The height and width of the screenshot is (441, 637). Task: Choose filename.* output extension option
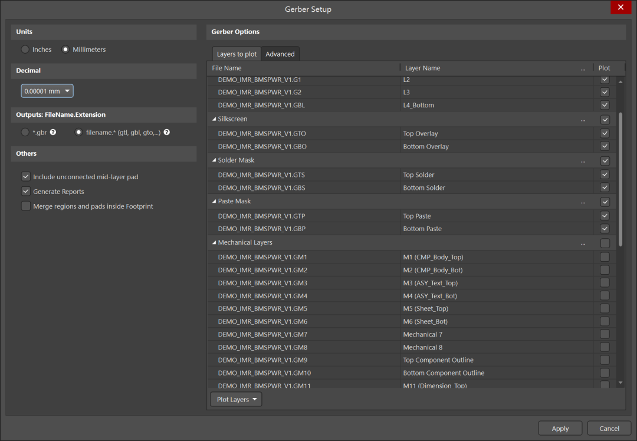[78, 133]
